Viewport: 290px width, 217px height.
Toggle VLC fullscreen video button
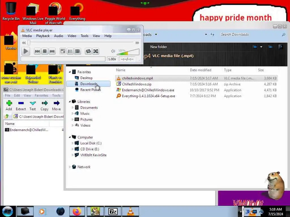(x=63, y=51)
